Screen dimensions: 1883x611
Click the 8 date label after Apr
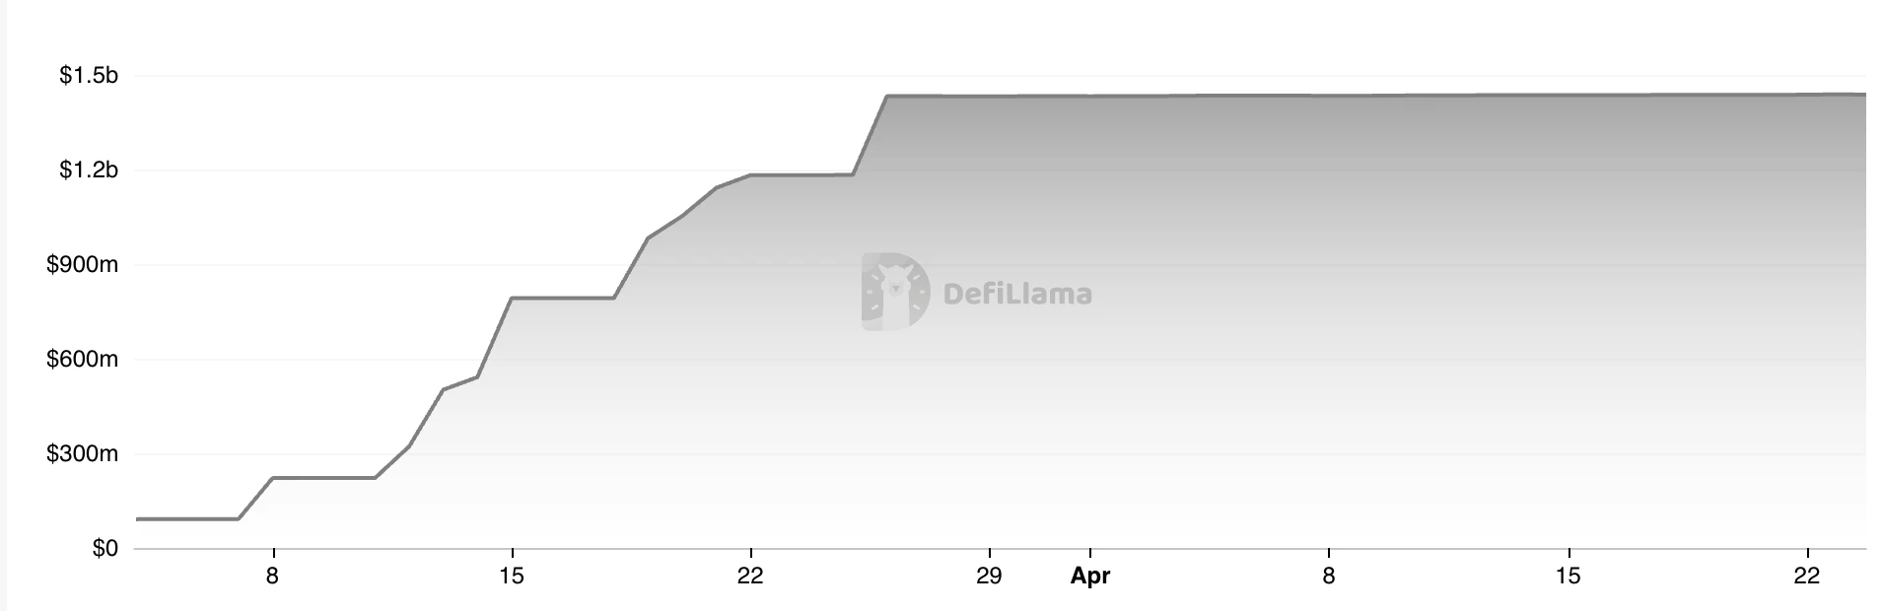click(x=1329, y=577)
